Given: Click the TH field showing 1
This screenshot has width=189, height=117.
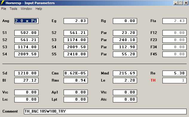Looking at the screenshot, I should 174,80.
